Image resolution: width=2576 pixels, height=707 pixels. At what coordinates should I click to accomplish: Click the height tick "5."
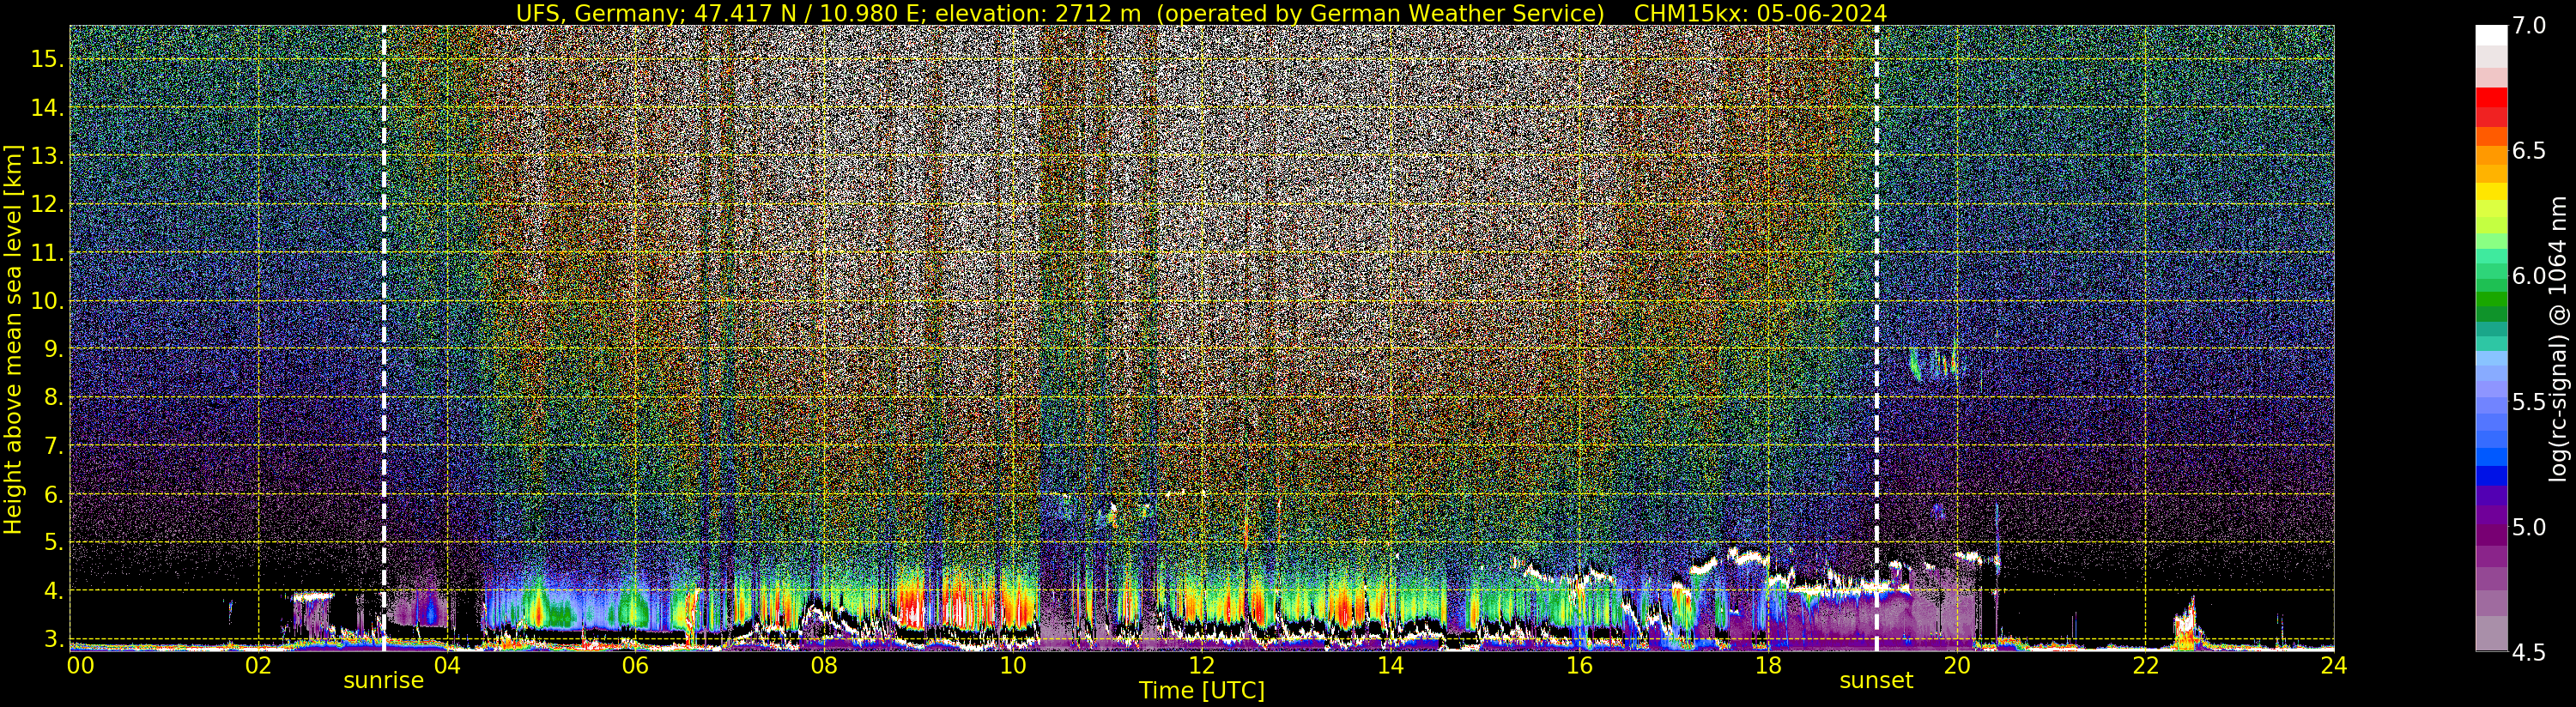click(x=52, y=543)
